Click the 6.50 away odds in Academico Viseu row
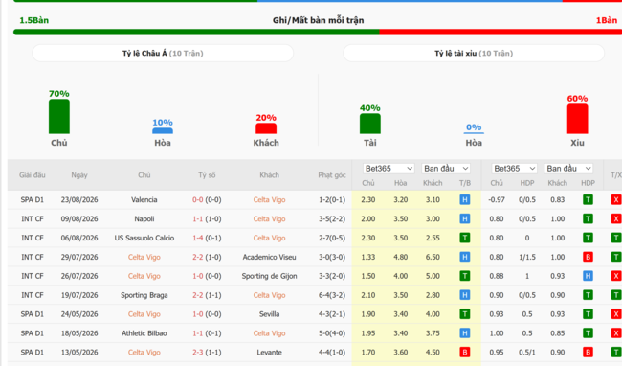This screenshot has height=366, width=622. click(433, 257)
